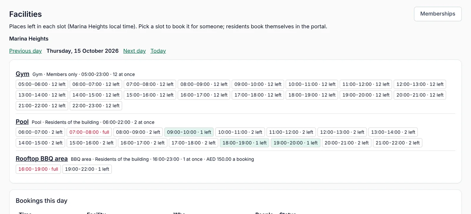Jump to Today's date
This screenshot has width=471, height=214.
[158, 51]
